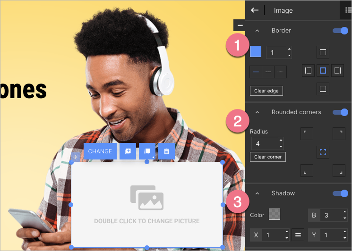Select the all-sides border icon
The image size is (352, 251).
(323, 71)
